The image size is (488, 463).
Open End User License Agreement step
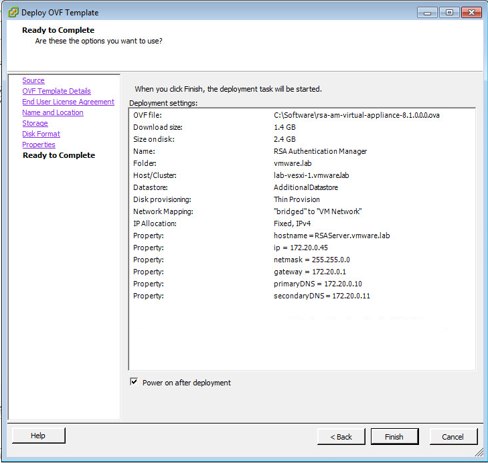click(x=68, y=102)
